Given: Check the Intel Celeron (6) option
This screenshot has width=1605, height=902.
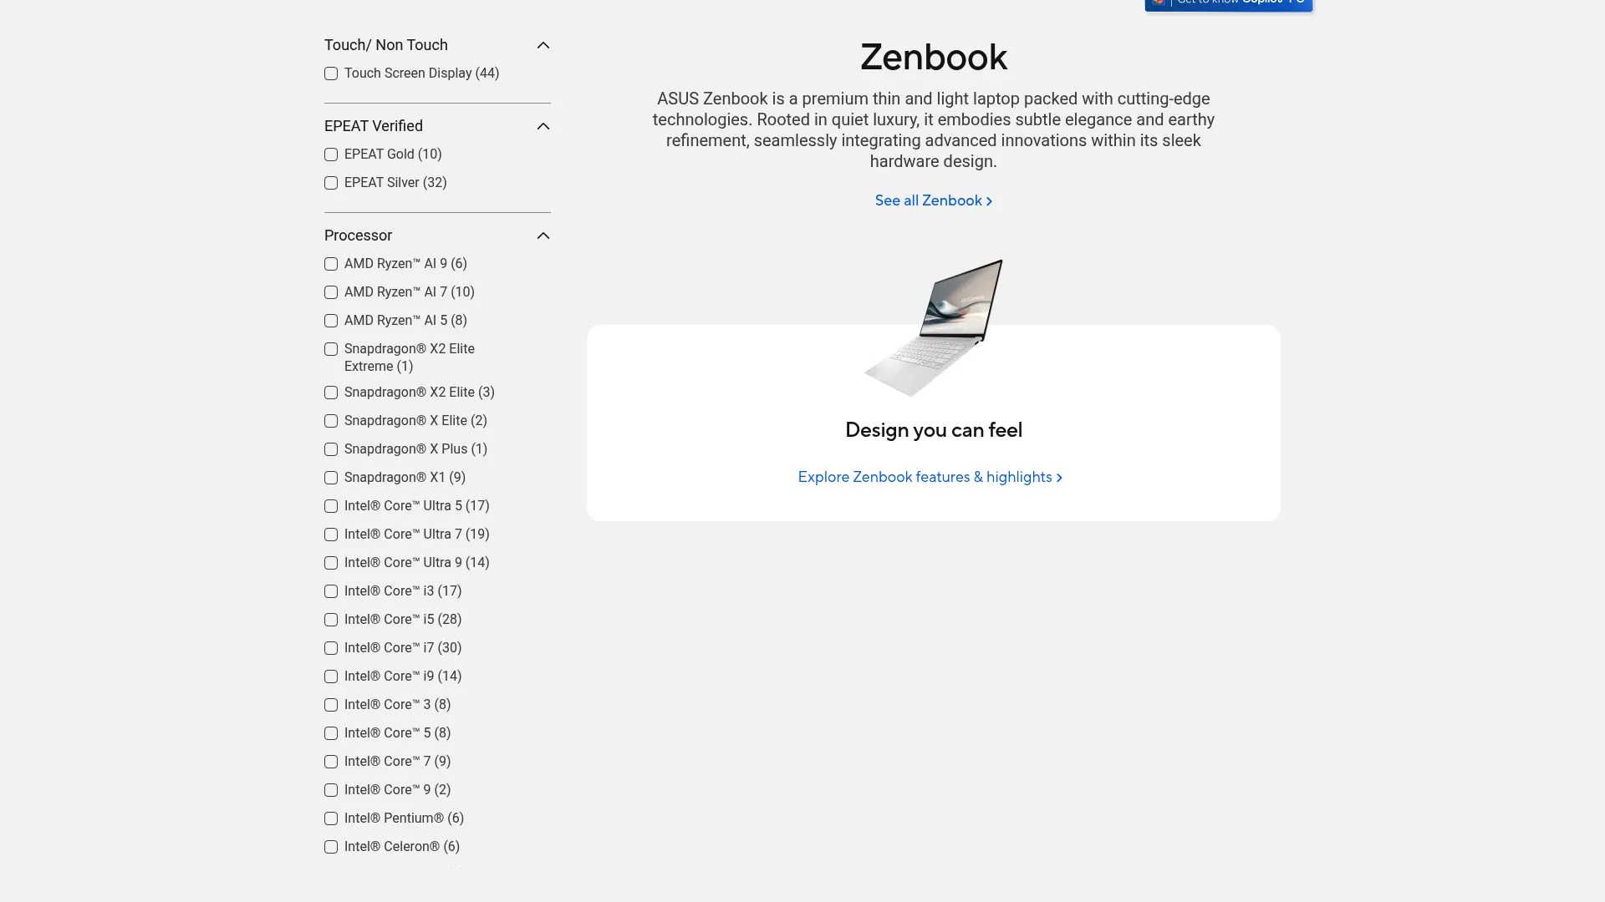Looking at the screenshot, I should pos(331,847).
